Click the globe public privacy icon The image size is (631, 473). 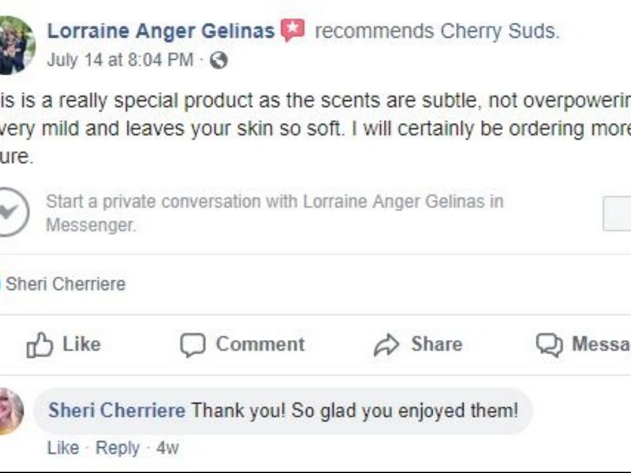click(x=219, y=60)
